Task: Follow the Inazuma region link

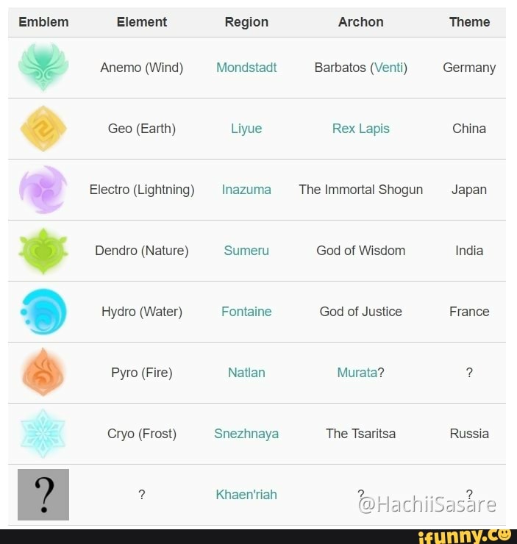Action: pos(246,190)
